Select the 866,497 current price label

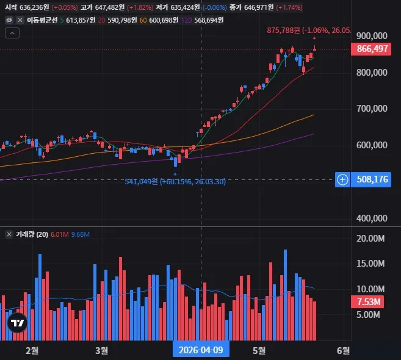tap(371, 49)
